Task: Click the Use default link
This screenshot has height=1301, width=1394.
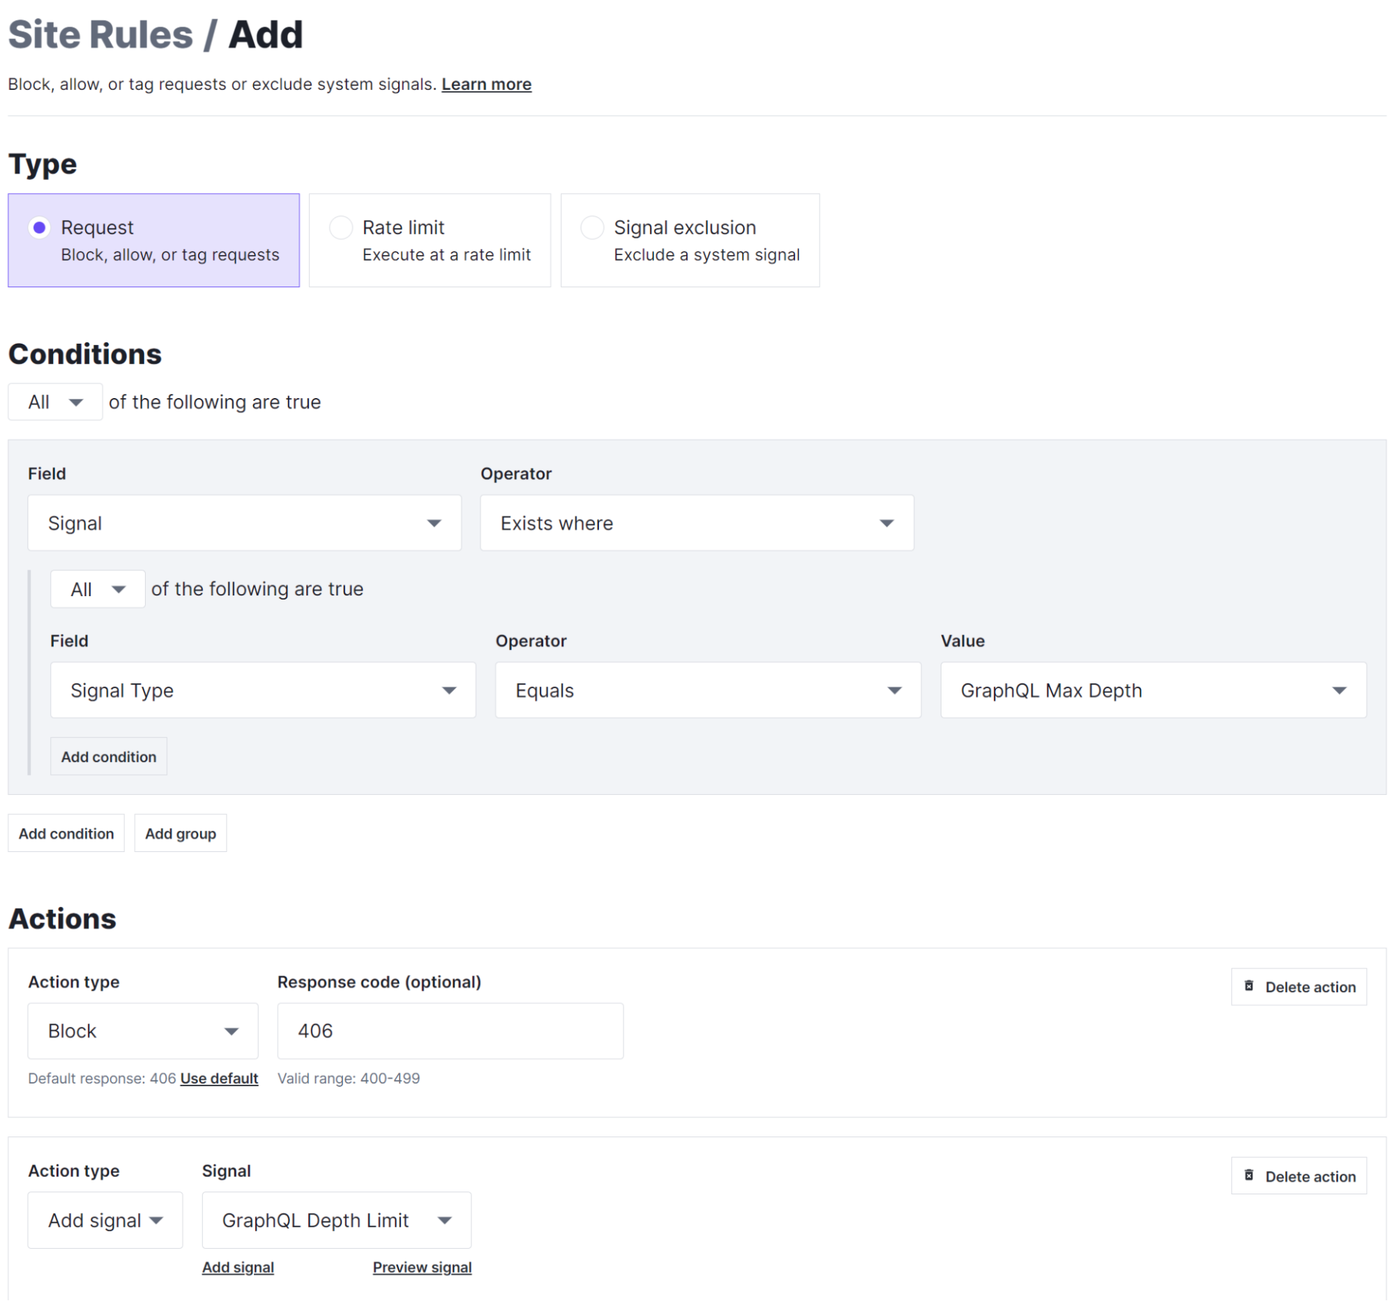Action: tap(220, 1078)
